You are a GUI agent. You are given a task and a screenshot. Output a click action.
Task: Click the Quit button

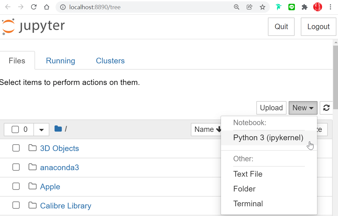pyautogui.click(x=281, y=27)
